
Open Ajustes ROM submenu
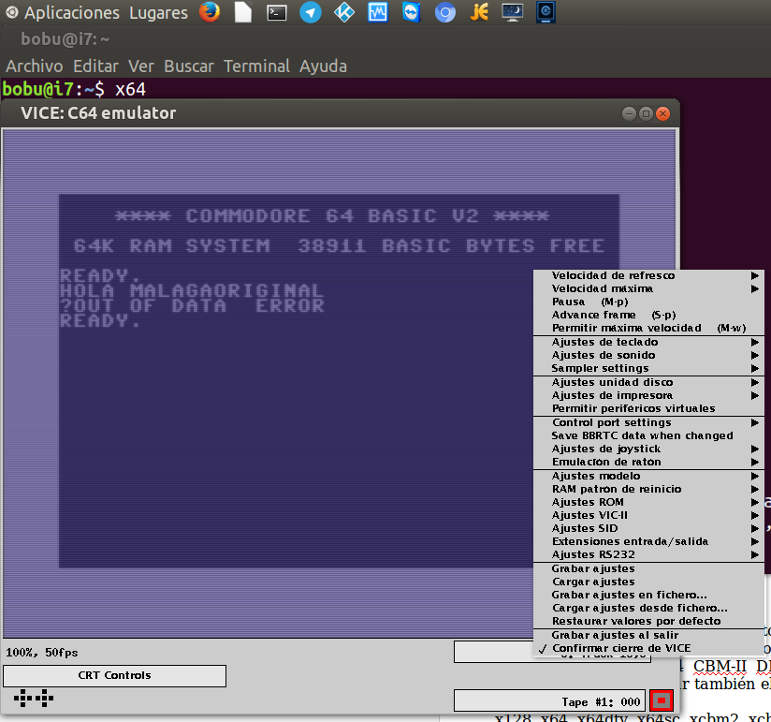click(x=648, y=502)
